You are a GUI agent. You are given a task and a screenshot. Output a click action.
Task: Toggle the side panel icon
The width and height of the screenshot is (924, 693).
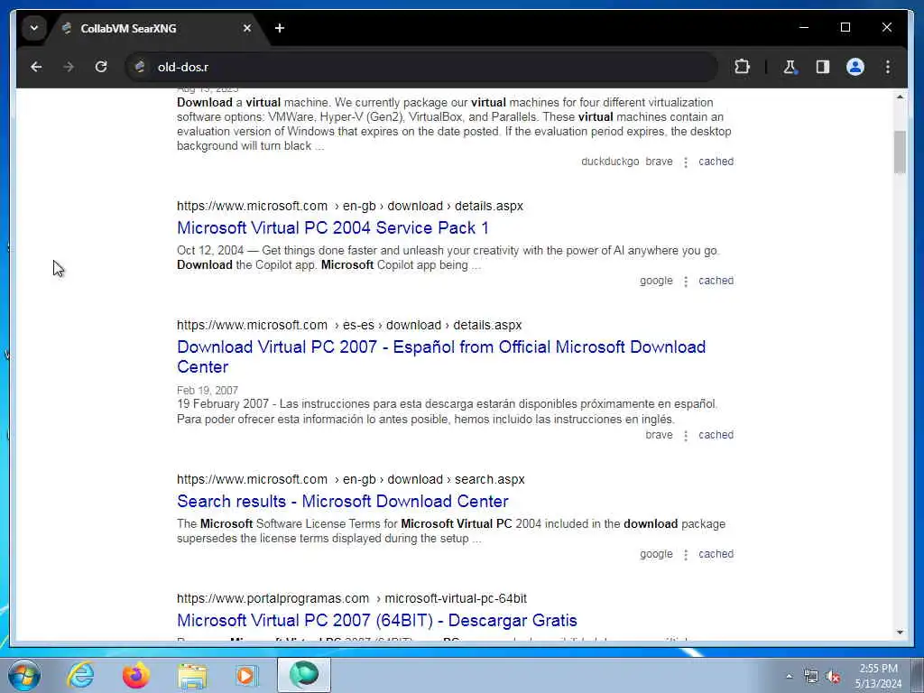pos(823,67)
